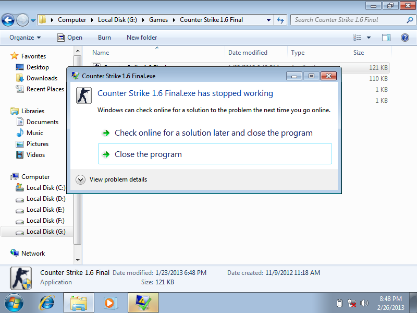This screenshot has height=313, width=417.
Task: Click the Windows Start orb
Action: point(14,302)
